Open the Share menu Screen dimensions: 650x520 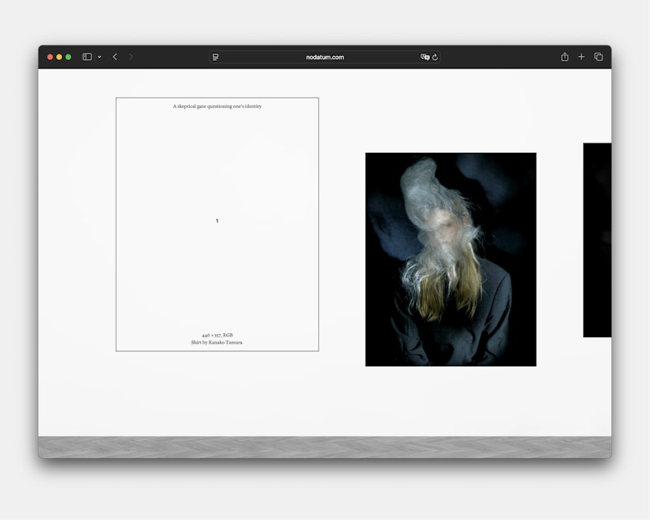coord(564,57)
